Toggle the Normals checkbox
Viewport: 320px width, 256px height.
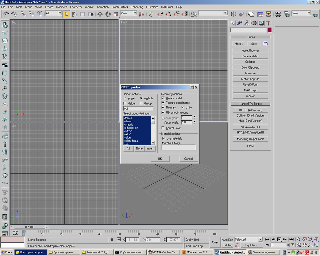click(x=163, y=107)
